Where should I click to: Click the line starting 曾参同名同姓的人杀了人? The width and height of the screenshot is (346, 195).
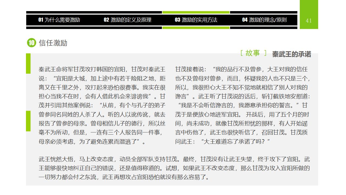pyautogui.click(x=102, y=114)
